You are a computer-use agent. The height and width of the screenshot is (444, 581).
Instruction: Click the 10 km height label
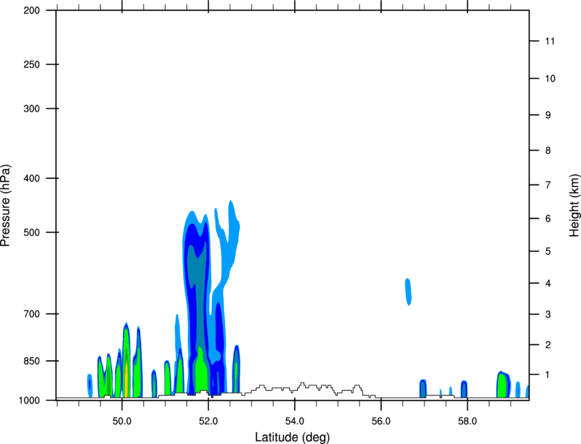(x=550, y=79)
